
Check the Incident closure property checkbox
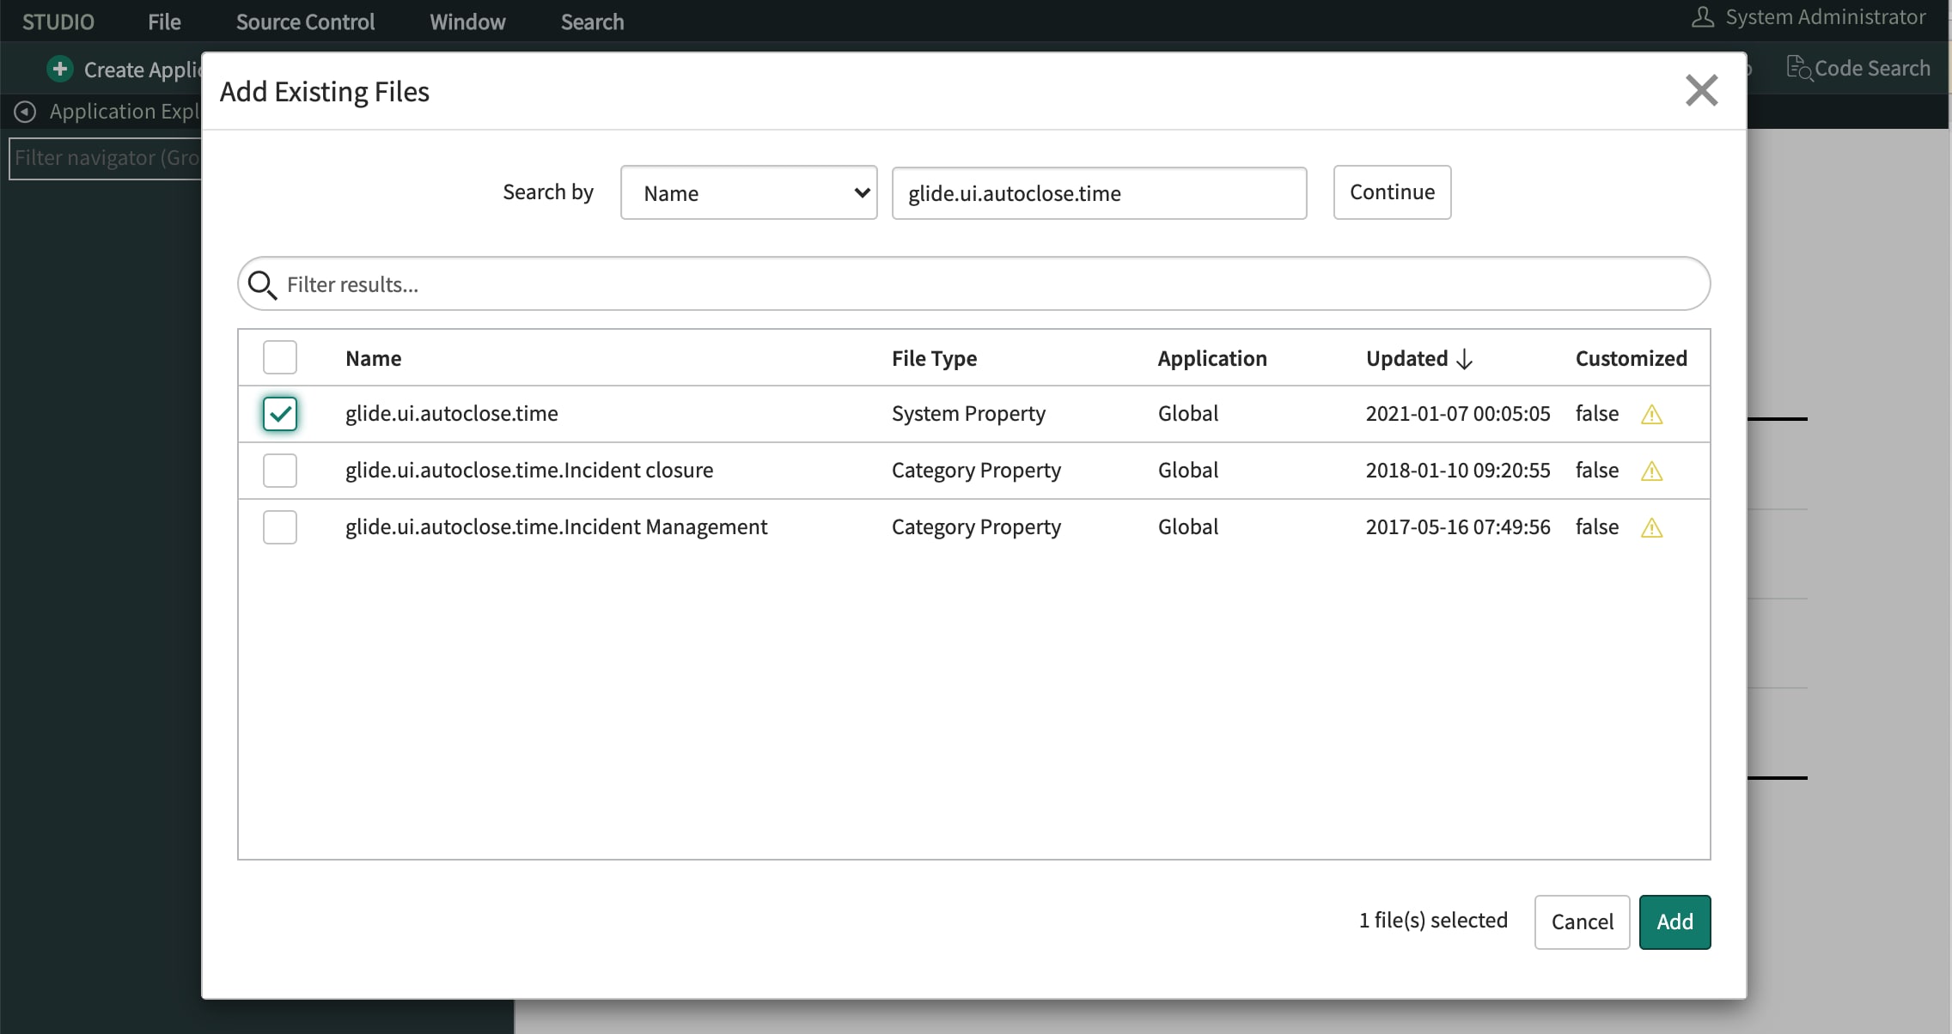pyautogui.click(x=280, y=471)
